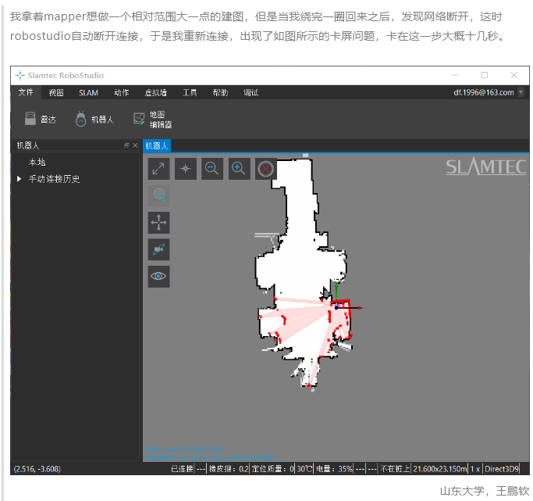Click the 橡皮擦: 0.2 status entry
Image resolution: width=533 pixels, height=501 pixels.
coord(229,469)
